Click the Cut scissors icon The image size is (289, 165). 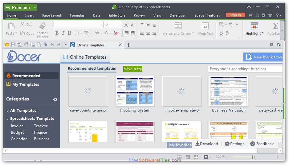point(22,24)
